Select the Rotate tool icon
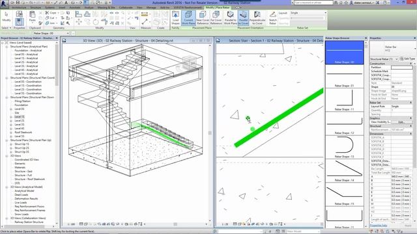This screenshot has height=234, width=417. point(96,22)
